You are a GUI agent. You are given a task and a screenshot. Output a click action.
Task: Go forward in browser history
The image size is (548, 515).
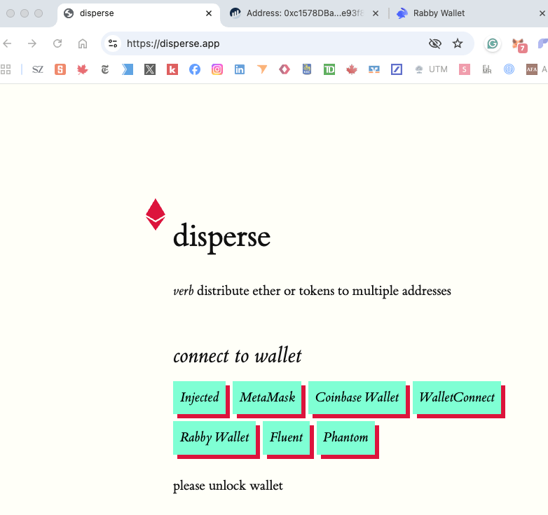pos(32,43)
